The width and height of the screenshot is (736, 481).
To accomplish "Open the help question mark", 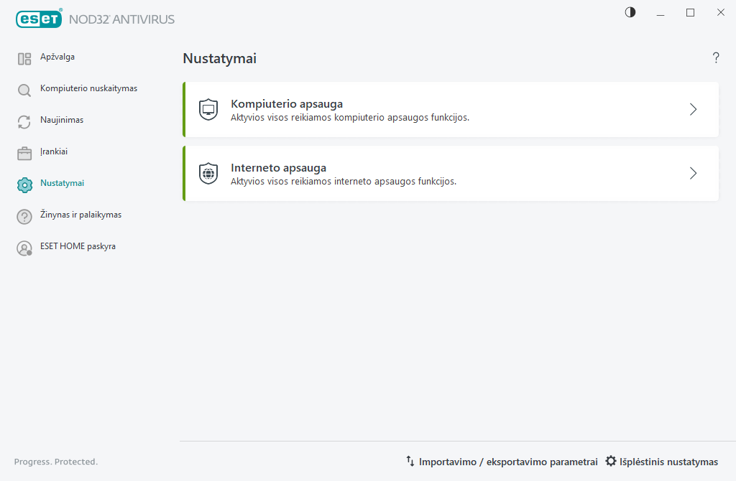I will [716, 58].
